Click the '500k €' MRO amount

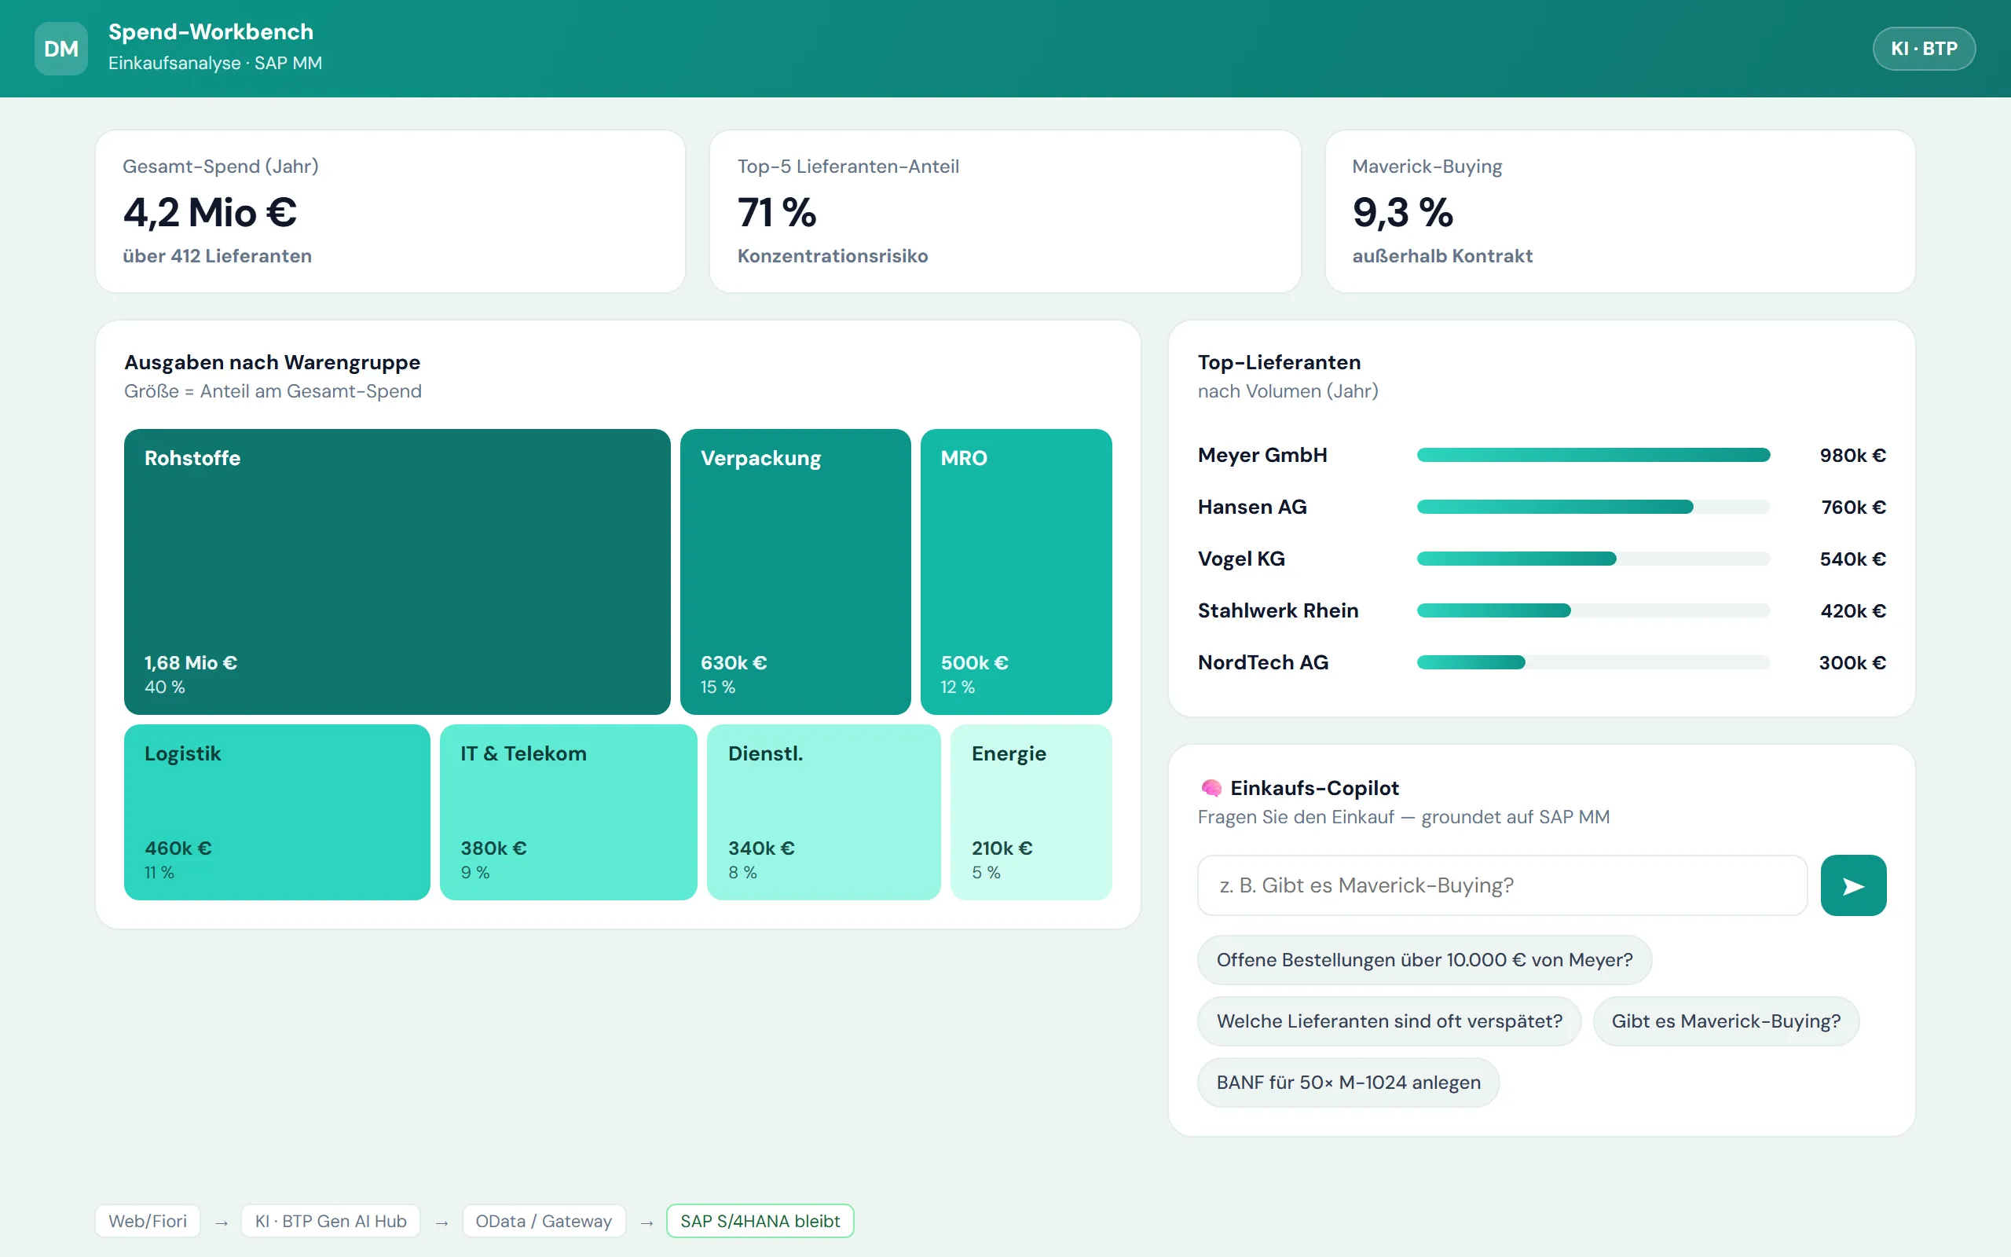point(975,662)
